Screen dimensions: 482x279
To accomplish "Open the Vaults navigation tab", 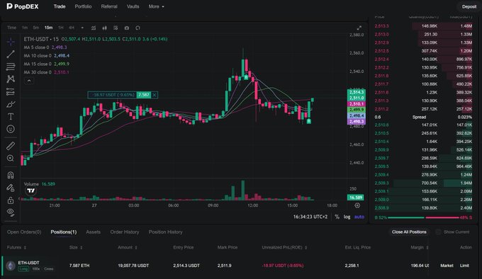I will (133, 6).
